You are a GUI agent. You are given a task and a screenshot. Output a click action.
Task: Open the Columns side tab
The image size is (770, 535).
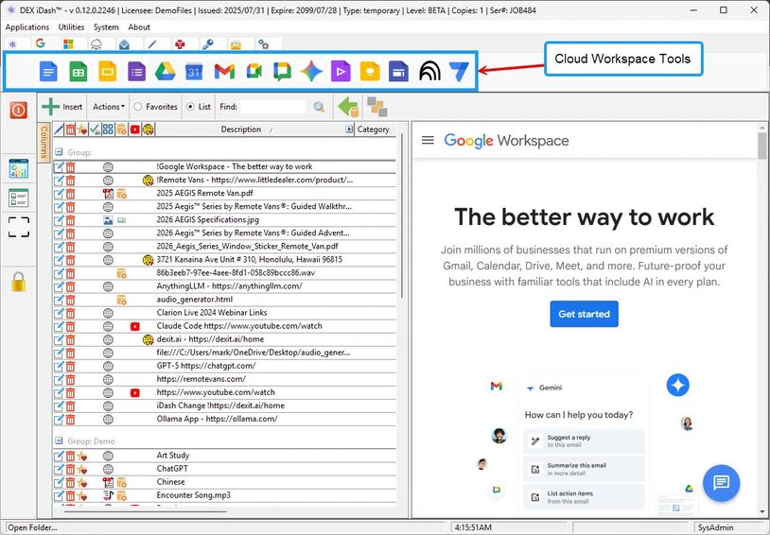click(x=44, y=142)
